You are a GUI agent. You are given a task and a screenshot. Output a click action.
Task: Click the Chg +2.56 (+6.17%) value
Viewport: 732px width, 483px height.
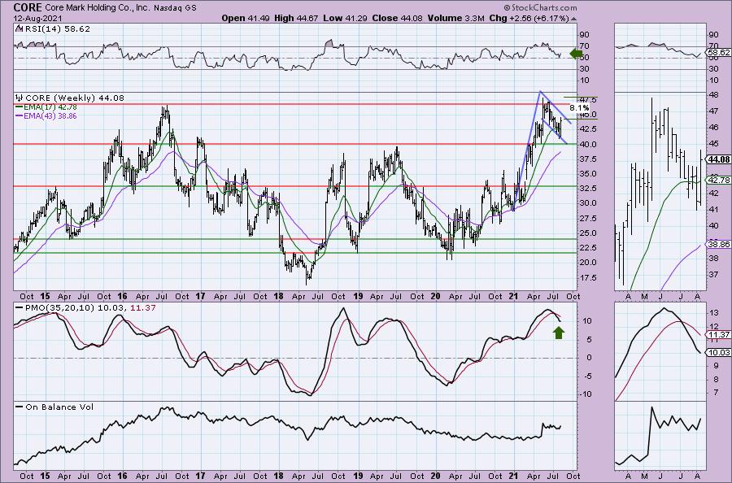pyautogui.click(x=529, y=18)
